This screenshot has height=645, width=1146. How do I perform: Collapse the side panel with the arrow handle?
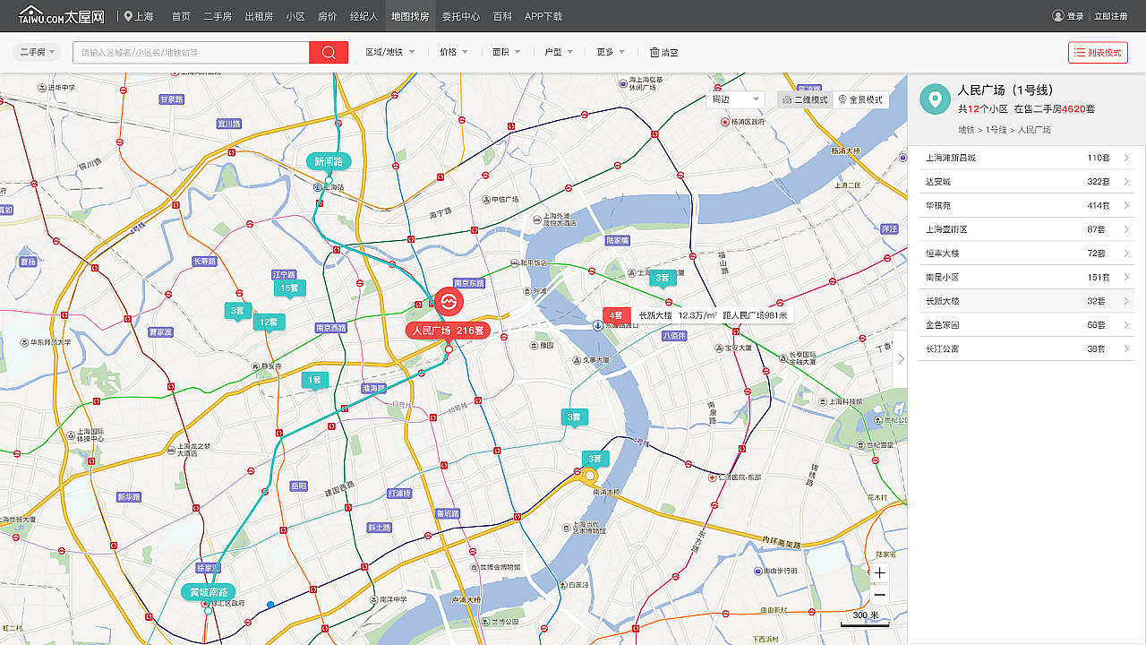901,358
